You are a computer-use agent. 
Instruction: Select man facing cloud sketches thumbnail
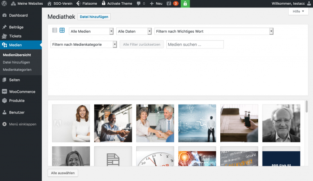point(197,123)
